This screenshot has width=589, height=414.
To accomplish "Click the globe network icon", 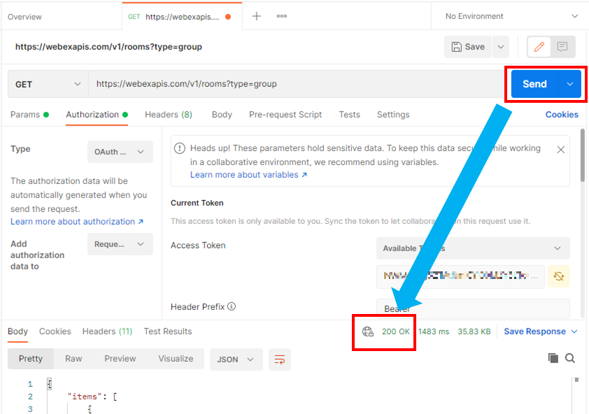I will pyautogui.click(x=368, y=331).
